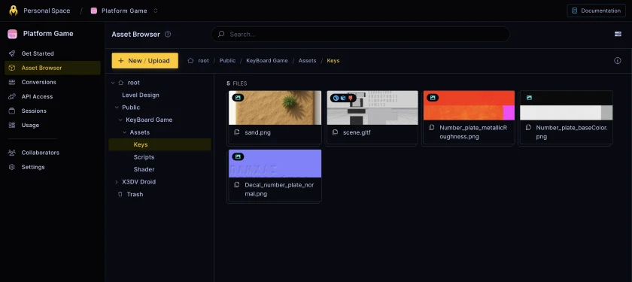Open the scene.gltf thumbnail preview
Screen dimensions: 632x282
[372, 108]
